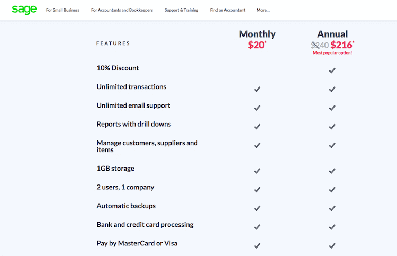Viewport: 397px width, 256px height.
Task: Click Annual checkmark for 1GB storage
Action: [x=332, y=171]
